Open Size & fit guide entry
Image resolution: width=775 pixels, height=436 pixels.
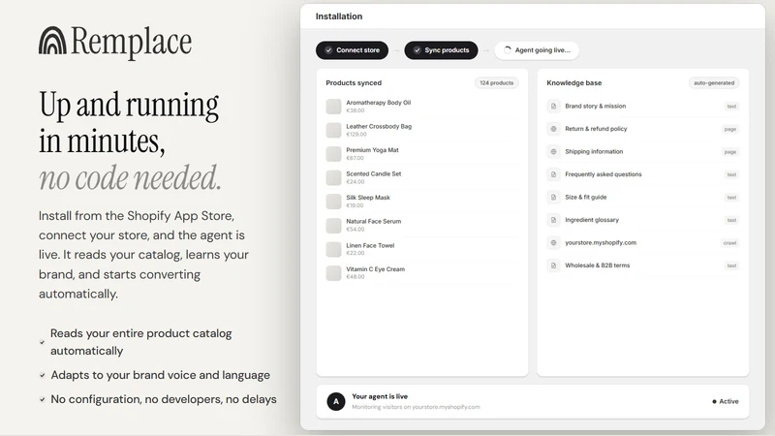pos(642,197)
